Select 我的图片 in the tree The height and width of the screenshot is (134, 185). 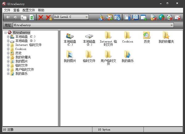click(22, 61)
